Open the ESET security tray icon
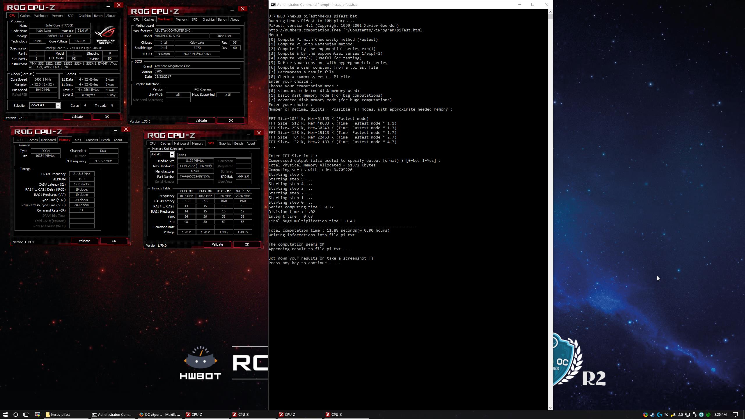 pos(701,415)
